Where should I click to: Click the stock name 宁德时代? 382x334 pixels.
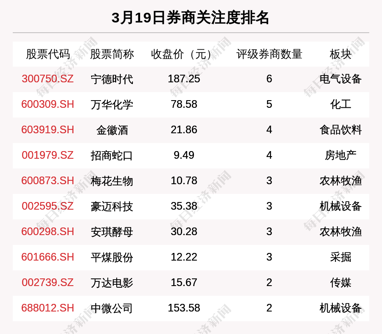[112, 79]
